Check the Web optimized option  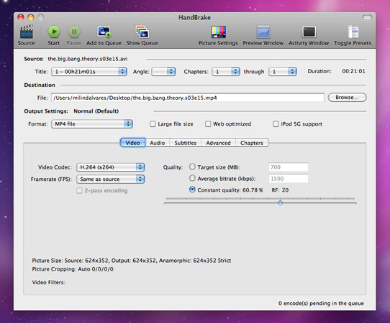click(208, 123)
